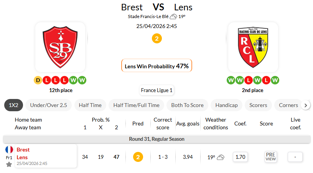Click the weather cloud icon in the match row

(x=221, y=157)
